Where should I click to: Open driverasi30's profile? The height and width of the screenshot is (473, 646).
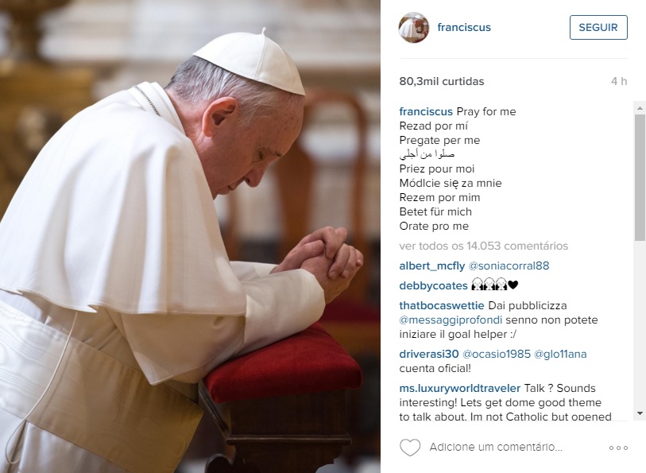pyautogui.click(x=429, y=354)
